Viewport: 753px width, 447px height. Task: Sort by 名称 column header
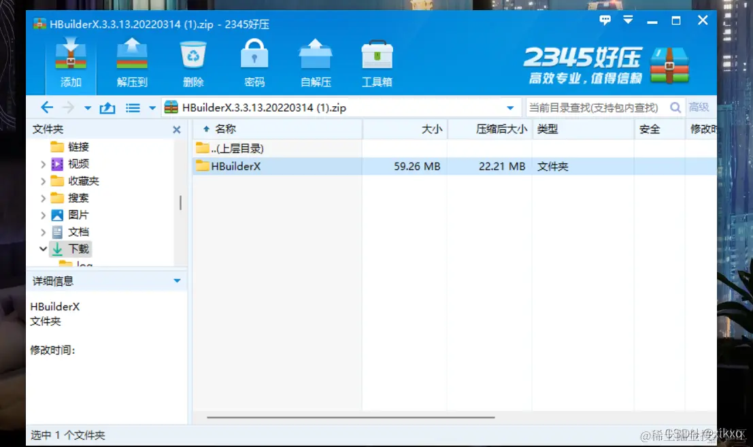(x=278, y=129)
